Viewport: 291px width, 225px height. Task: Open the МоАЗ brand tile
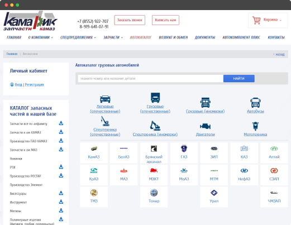[184, 175]
